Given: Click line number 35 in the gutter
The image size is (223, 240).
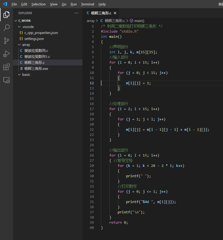Looking at the screenshot, I should (92, 202).
